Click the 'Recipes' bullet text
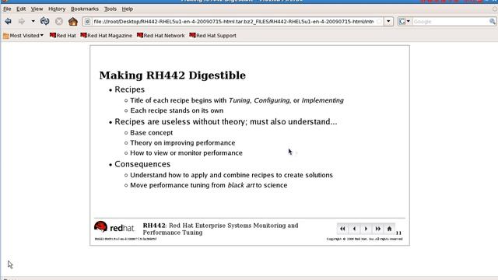Viewport: 498px width, 280px height. [x=130, y=89]
